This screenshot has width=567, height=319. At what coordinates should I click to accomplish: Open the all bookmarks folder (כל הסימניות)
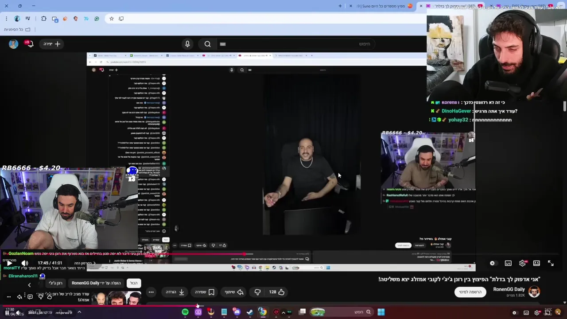click(17, 29)
